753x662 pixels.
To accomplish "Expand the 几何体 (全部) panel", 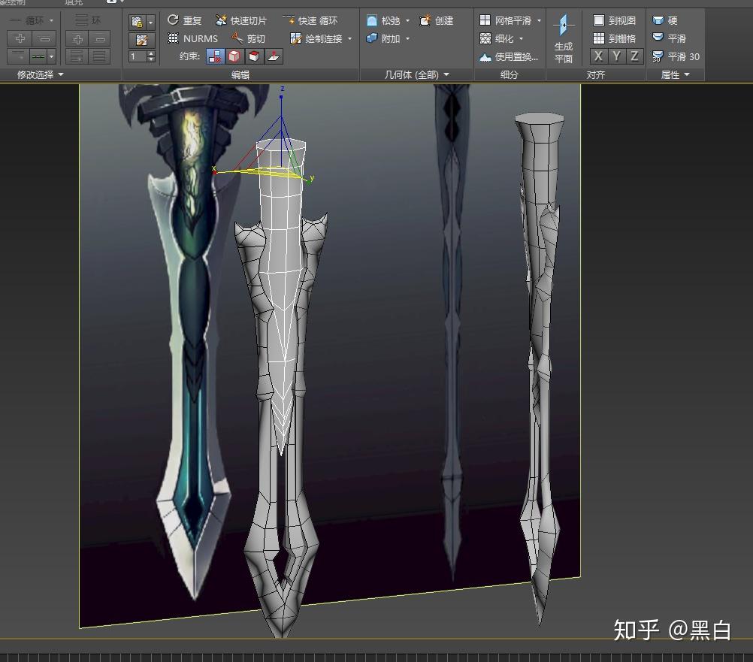I will pos(416,74).
